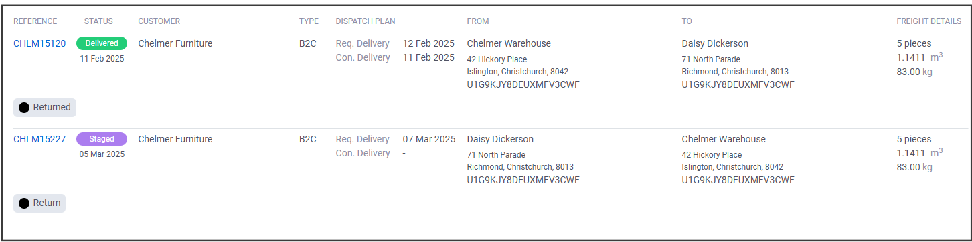972x242 pixels.
Task: Click black dot icon in Returned tag
Action: (x=24, y=108)
